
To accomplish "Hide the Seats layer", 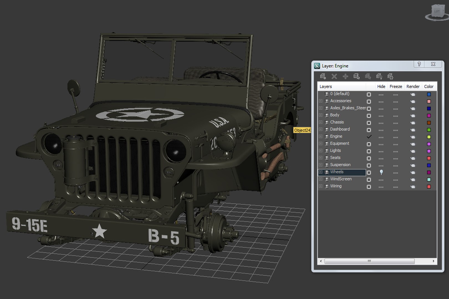I will (x=381, y=158).
